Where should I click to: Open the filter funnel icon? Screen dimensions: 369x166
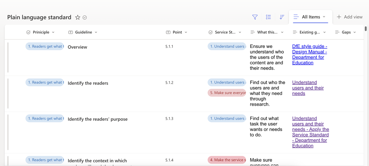255,17
